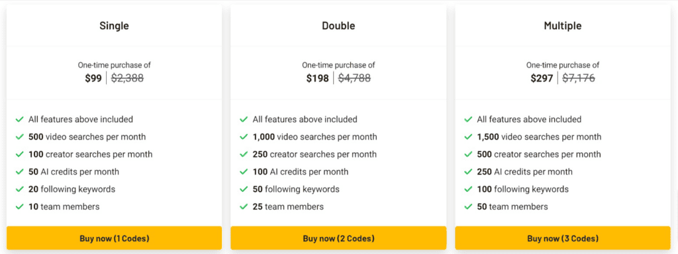Click checkmark beside 100 creator searches
Image resolution: width=678 pixels, height=254 pixels.
pyautogui.click(x=19, y=154)
